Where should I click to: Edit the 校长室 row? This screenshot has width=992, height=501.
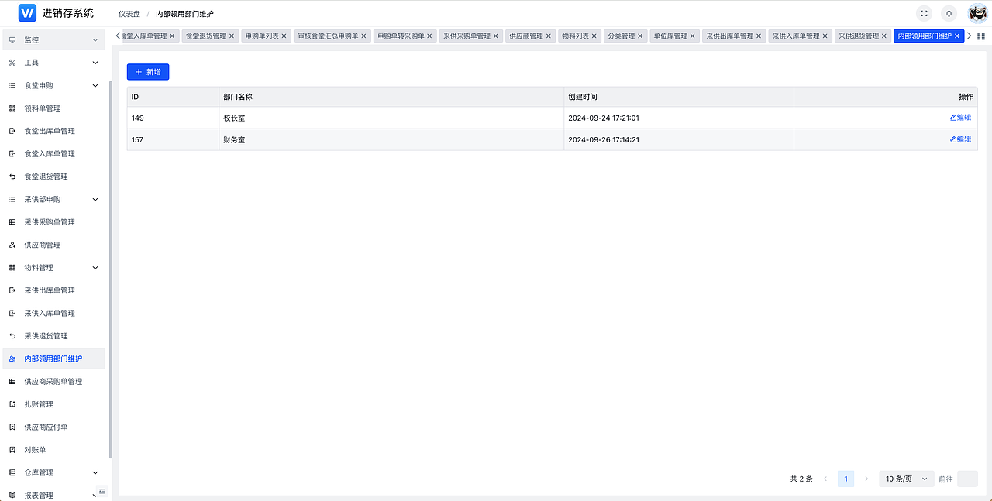[960, 118]
